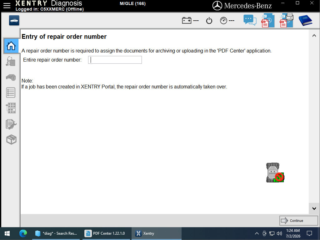Open the PDF Center document icon
Viewport: 320px width, 240px height.
coord(268,20)
